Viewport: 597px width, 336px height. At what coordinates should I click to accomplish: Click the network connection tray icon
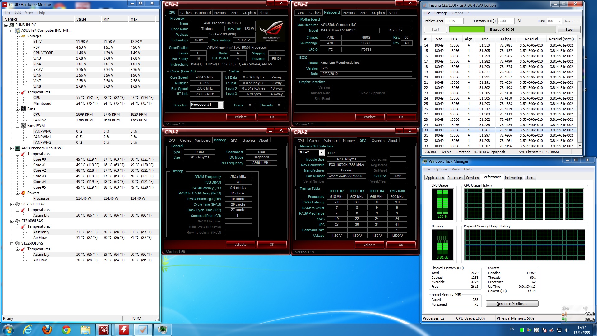pos(559,330)
